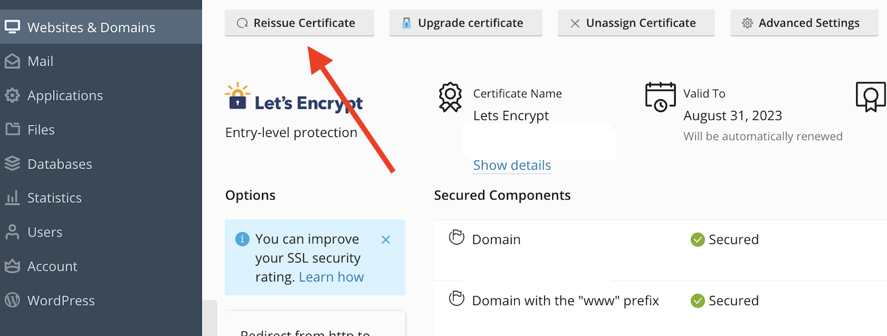Click the Show details link
The height and width of the screenshot is (336, 887).
(512, 165)
